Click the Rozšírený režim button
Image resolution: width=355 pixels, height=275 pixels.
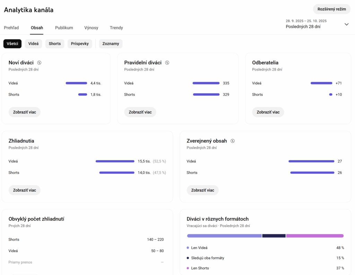pyautogui.click(x=331, y=9)
